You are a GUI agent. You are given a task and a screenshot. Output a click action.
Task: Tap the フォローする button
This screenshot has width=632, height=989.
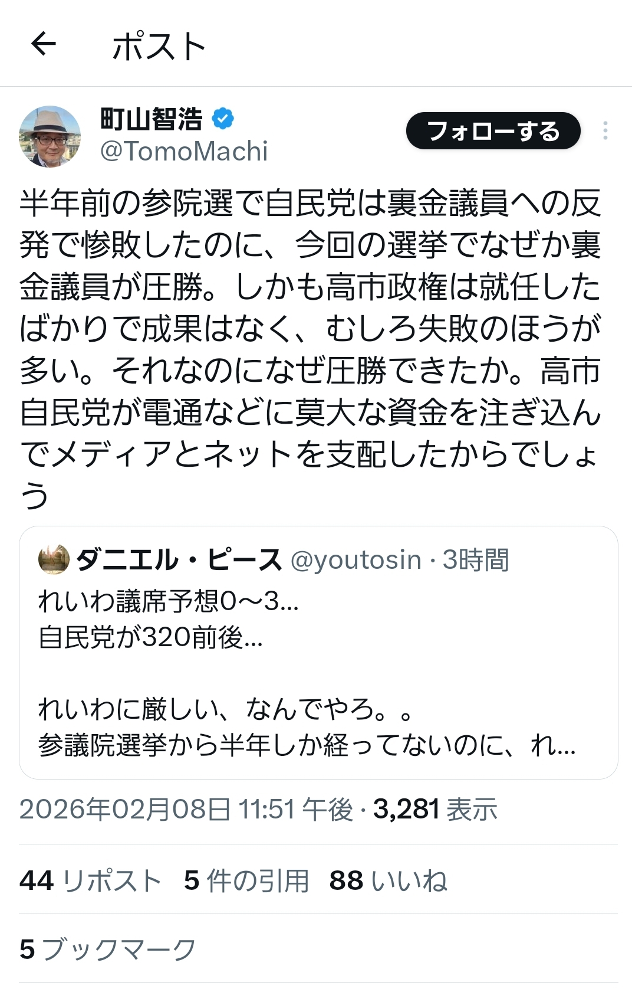pyautogui.click(x=493, y=131)
